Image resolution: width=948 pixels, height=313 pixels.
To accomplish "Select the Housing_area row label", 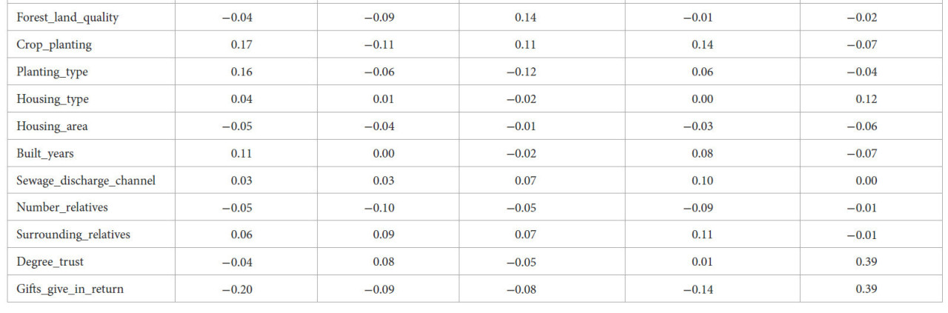I will point(52,127).
